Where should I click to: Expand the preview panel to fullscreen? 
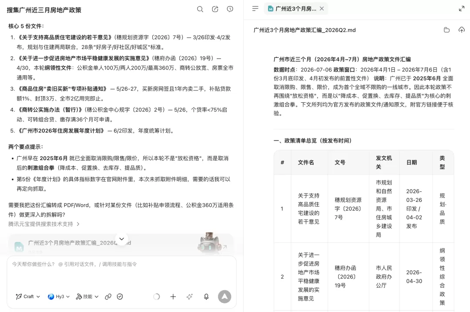462,9
